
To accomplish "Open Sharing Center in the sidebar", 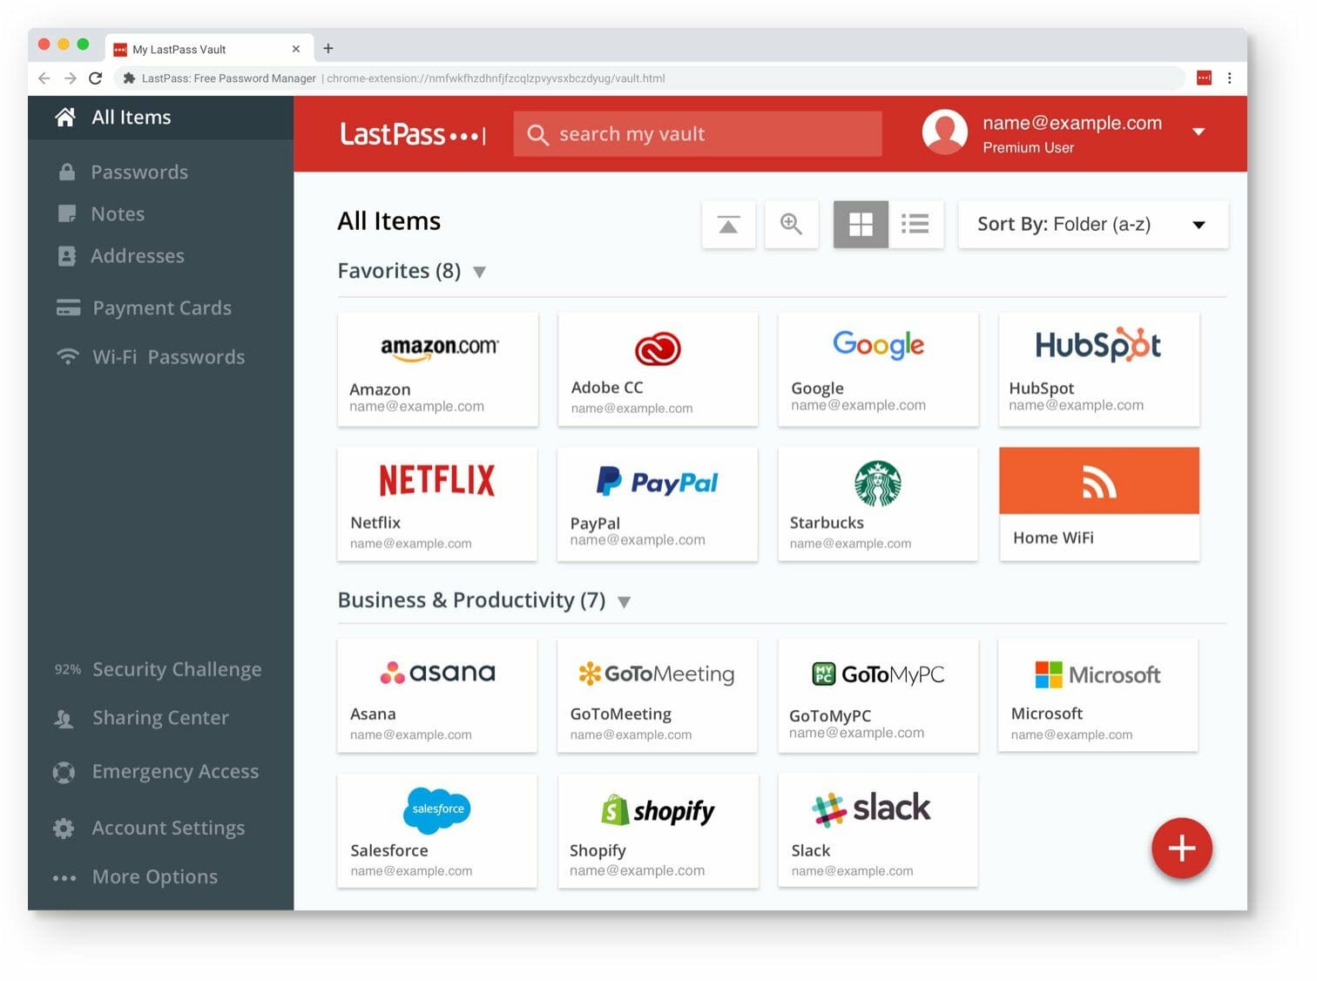I will [160, 718].
